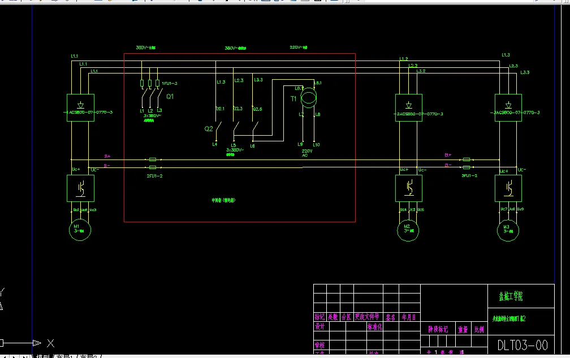This screenshot has height=358, width=570.
Task: Select the 3FU1-2 fuse label
Action: (469, 175)
